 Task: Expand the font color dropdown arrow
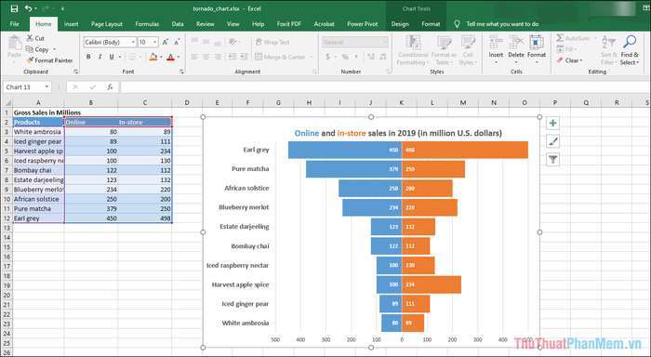tap(179, 57)
